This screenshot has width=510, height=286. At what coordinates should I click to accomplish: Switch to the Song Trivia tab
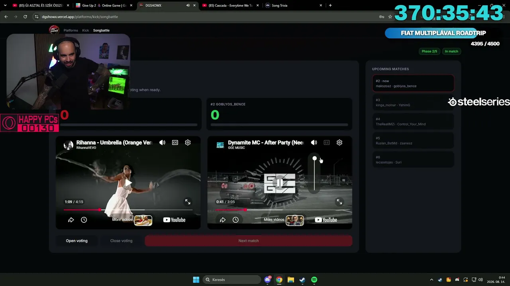pos(293,6)
